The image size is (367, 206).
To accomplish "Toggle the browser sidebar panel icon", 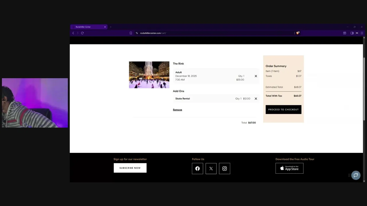I will point(352,33).
